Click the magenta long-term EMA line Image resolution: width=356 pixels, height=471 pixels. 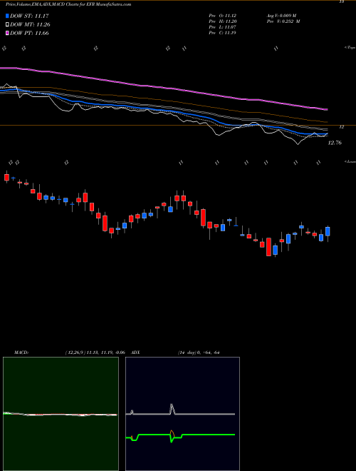pyautogui.click(x=163, y=88)
